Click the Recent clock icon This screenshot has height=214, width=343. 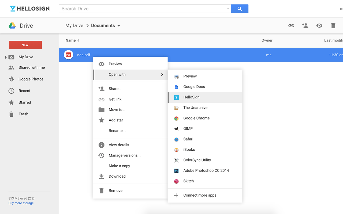click(11, 91)
